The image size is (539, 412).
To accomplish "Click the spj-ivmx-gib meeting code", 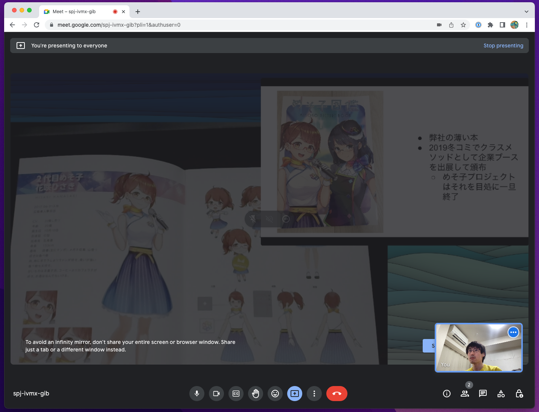I will (x=31, y=394).
